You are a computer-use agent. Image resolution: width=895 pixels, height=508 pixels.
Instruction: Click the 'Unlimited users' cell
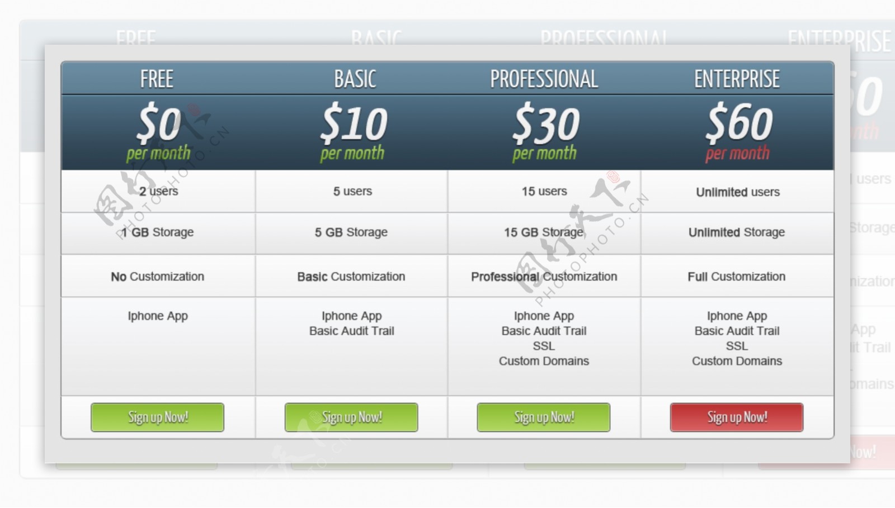pyautogui.click(x=738, y=192)
